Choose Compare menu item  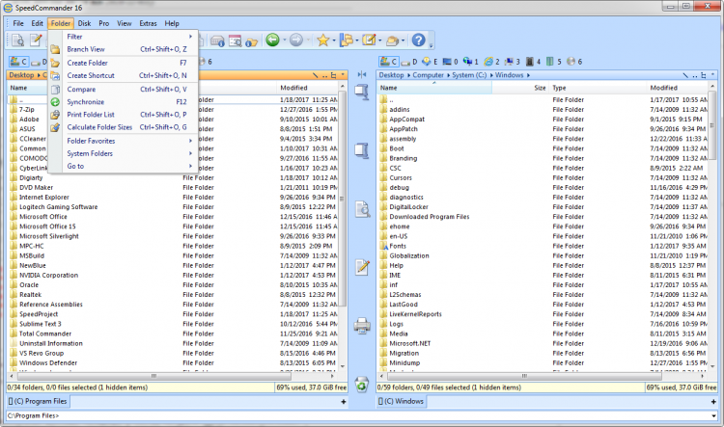(x=124, y=90)
